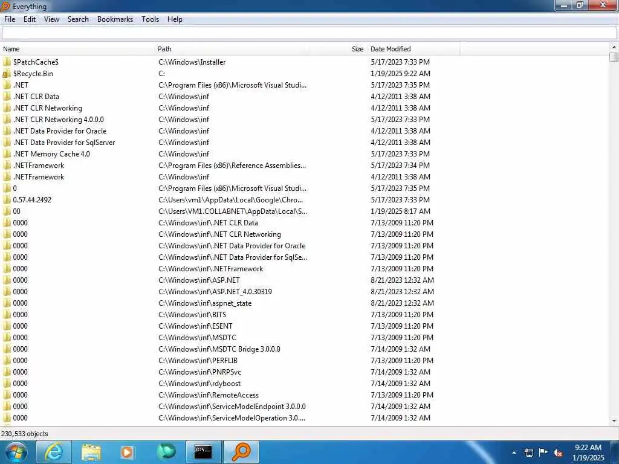Screen dimensions: 619x464
Task: Switch to the Command Prompt taskbar window
Action: 203,452
